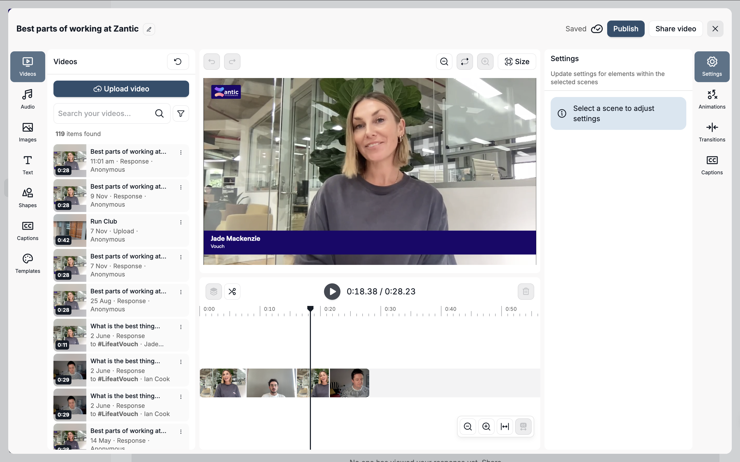This screenshot has height=462, width=740.
Task: Click the loop toggle icon above the preview
Action: pos(465,62)
